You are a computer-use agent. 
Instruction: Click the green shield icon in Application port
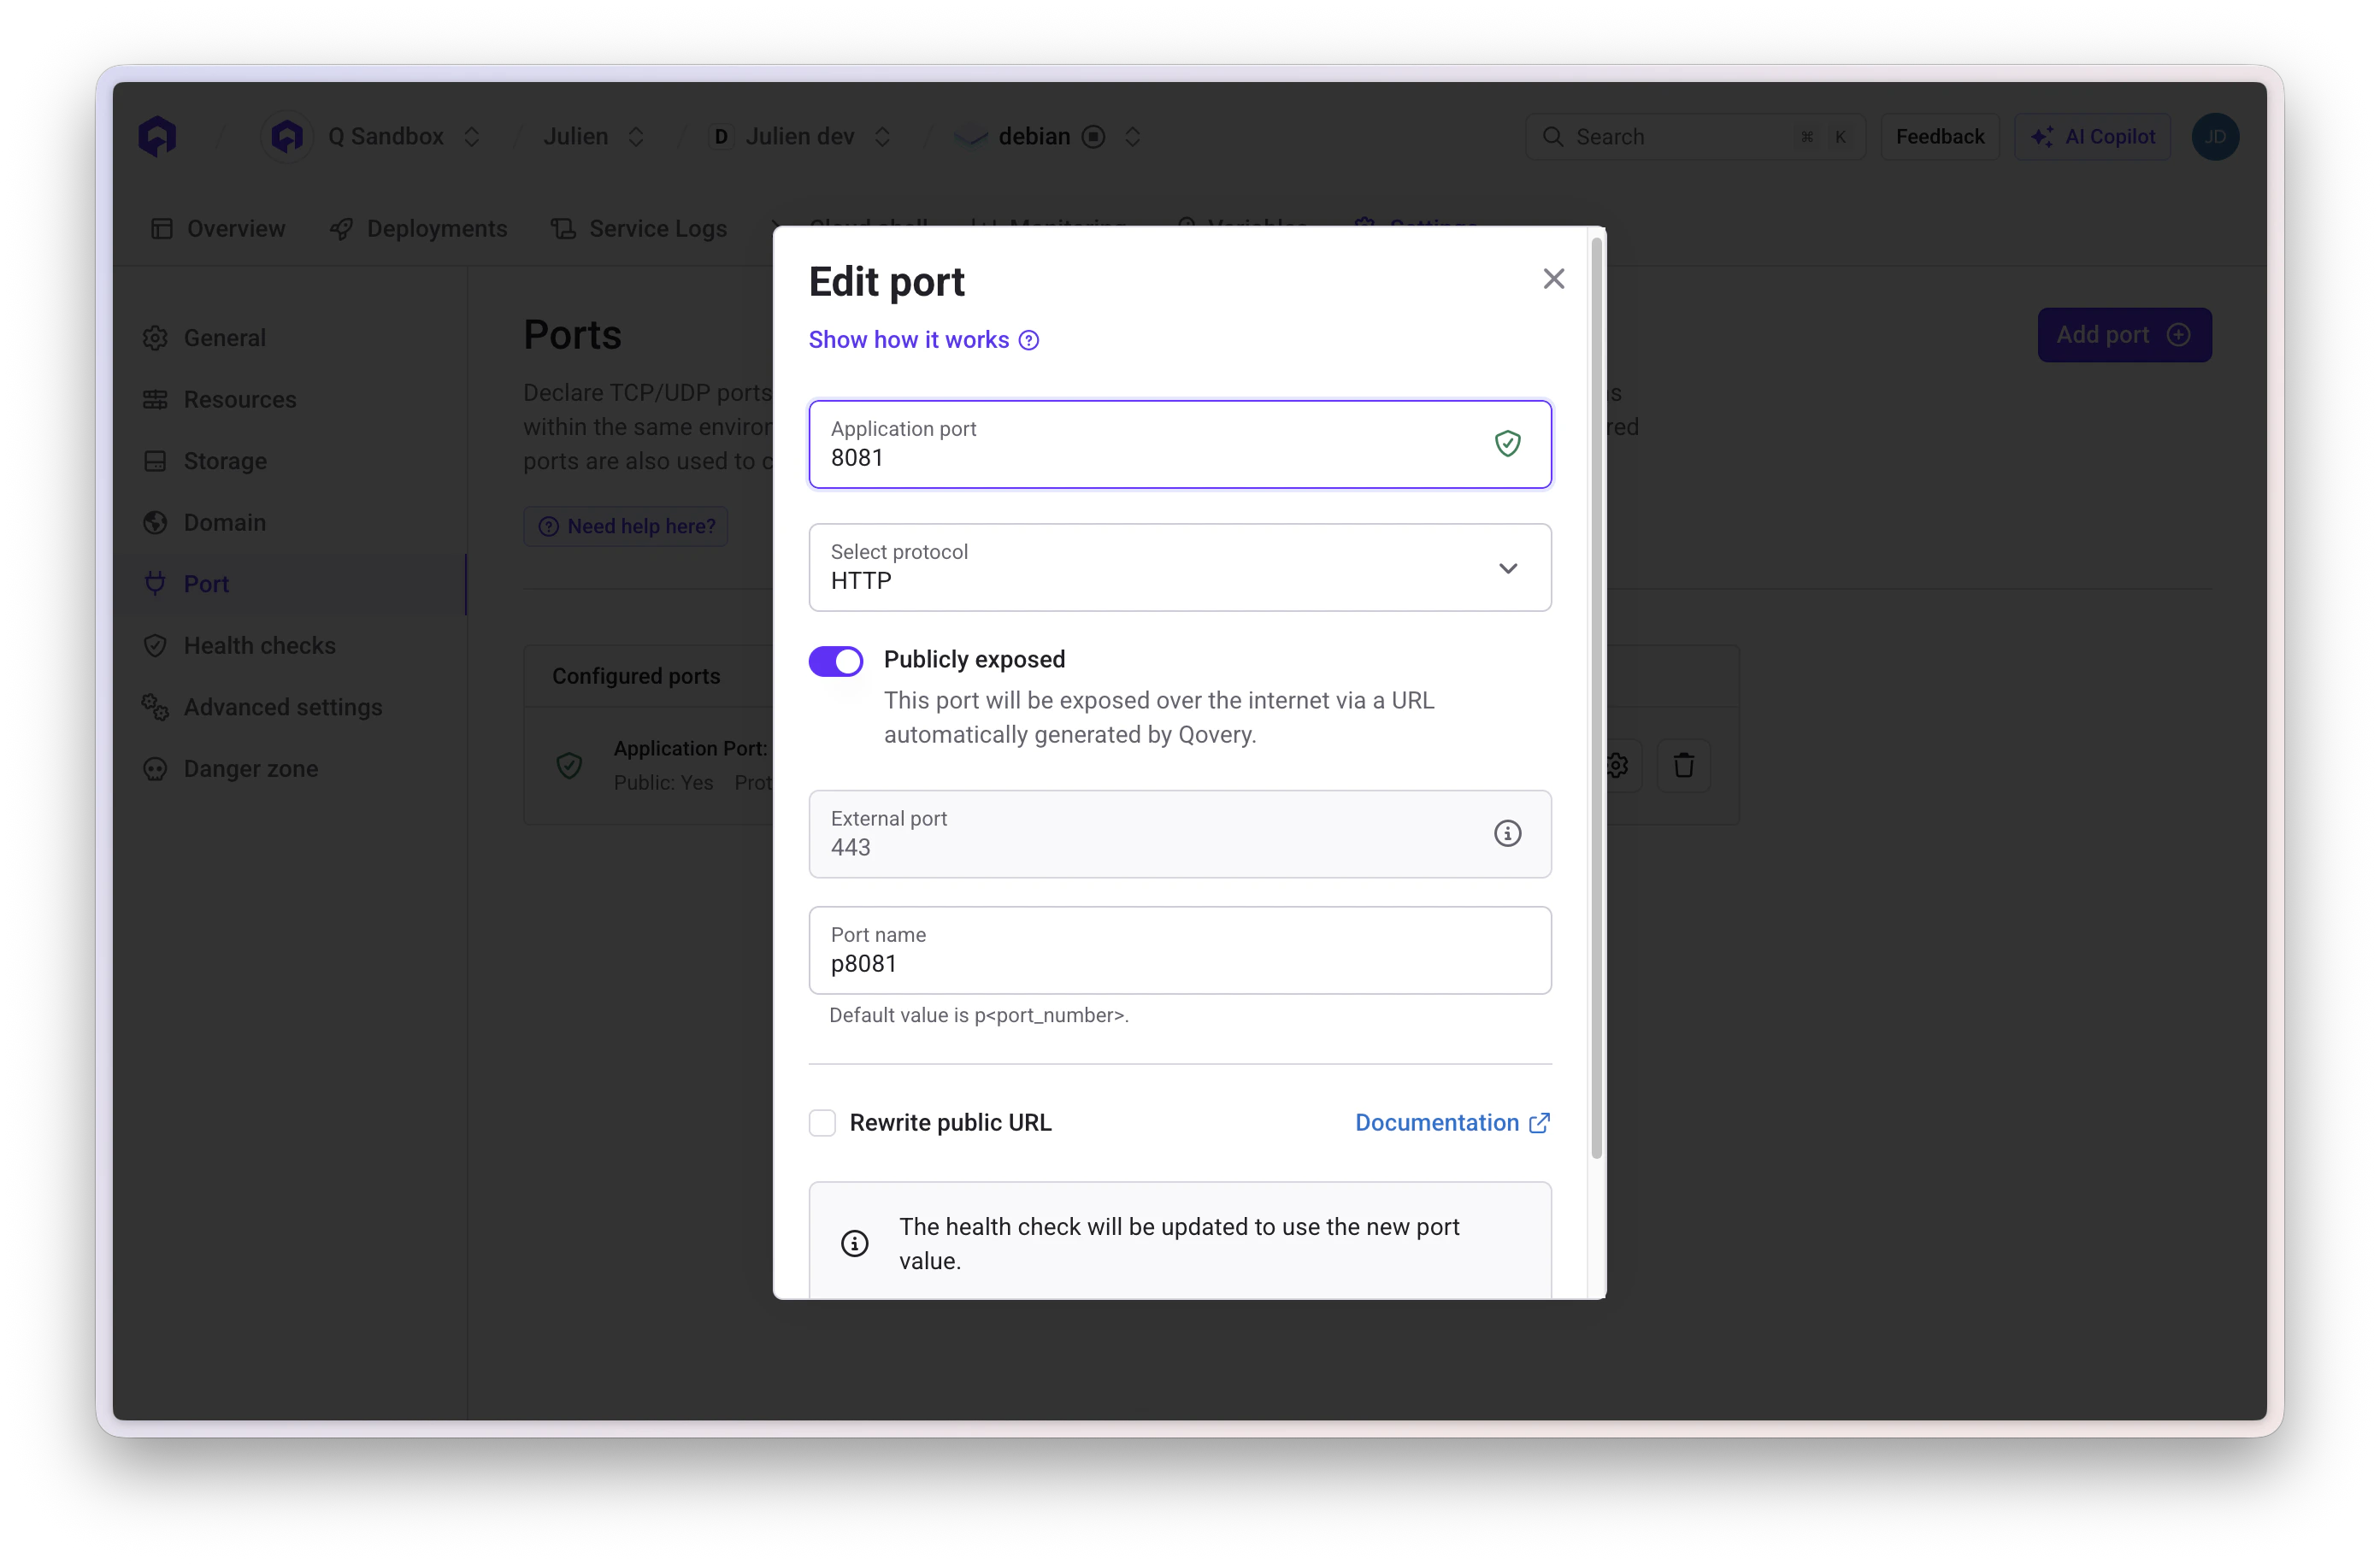click(1508, 443)
